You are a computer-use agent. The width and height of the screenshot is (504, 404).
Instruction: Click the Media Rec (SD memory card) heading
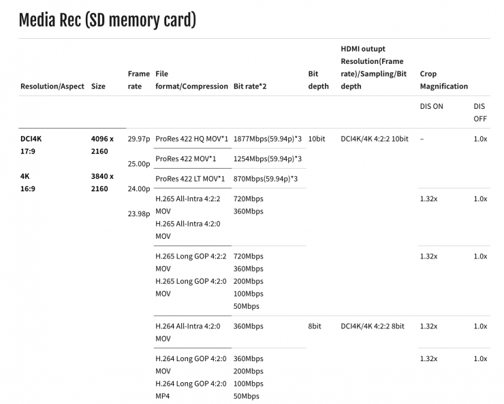pos(108,20)
